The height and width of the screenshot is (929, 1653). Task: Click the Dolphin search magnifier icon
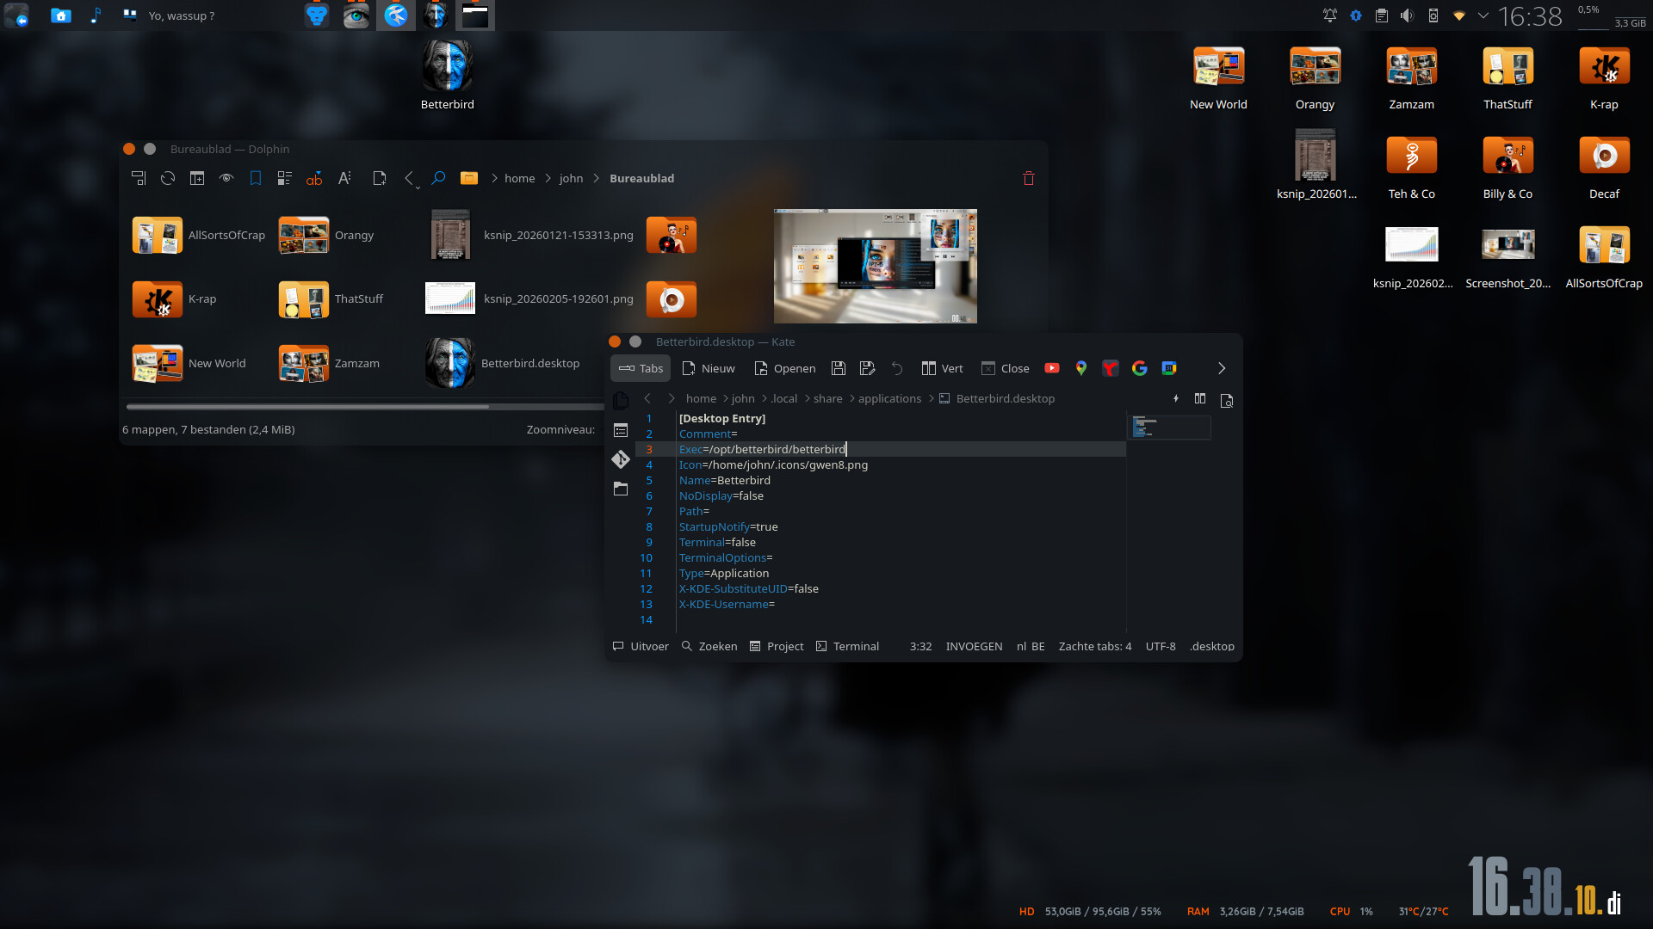pos(438,178)
